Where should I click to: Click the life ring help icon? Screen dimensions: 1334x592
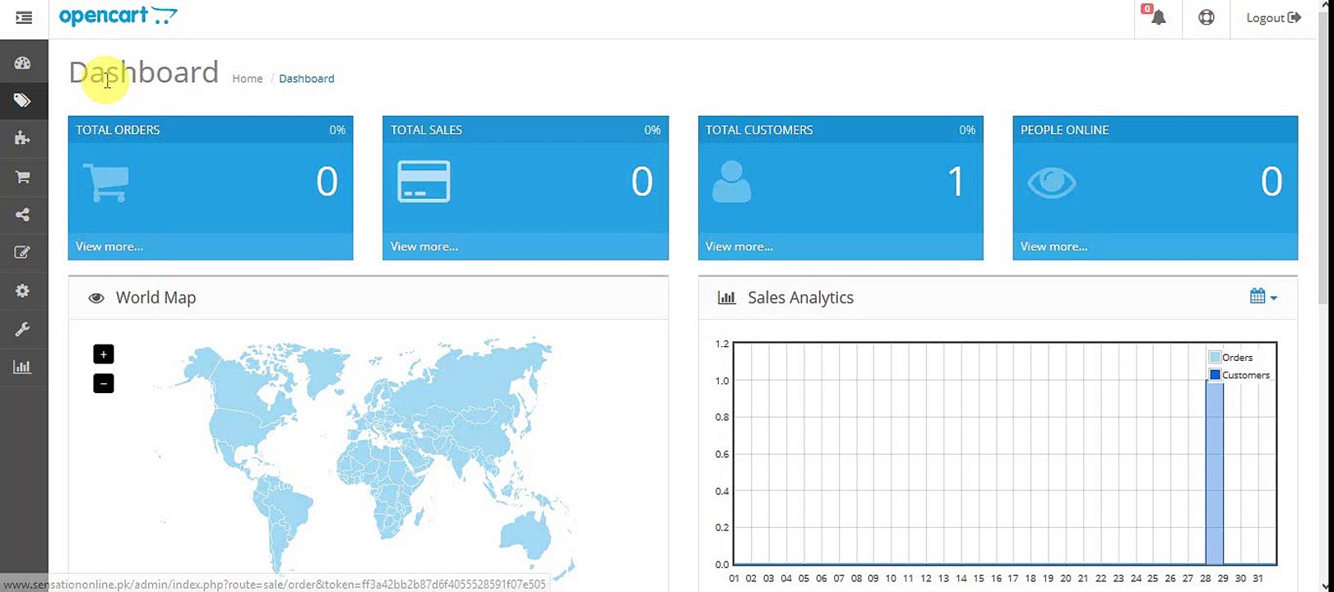pyautogui.click(x=1206, y=18)
